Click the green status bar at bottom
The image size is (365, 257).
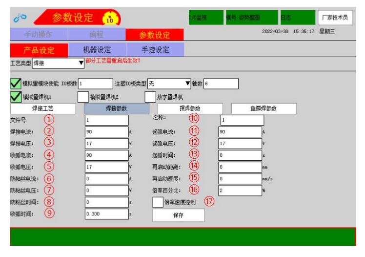(x=183, y=237)
